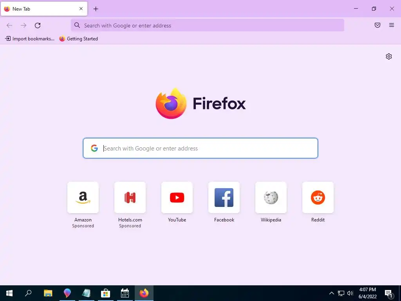Screen dimensions: 401x301
Task: Open the Getting Started bookmark
Action: point(78,39)
